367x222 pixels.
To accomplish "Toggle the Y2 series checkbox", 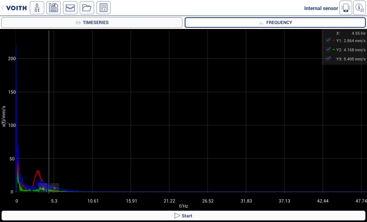I will click(328, 50).
